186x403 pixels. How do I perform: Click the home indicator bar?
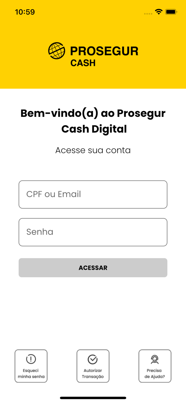(x=93, y=398)
